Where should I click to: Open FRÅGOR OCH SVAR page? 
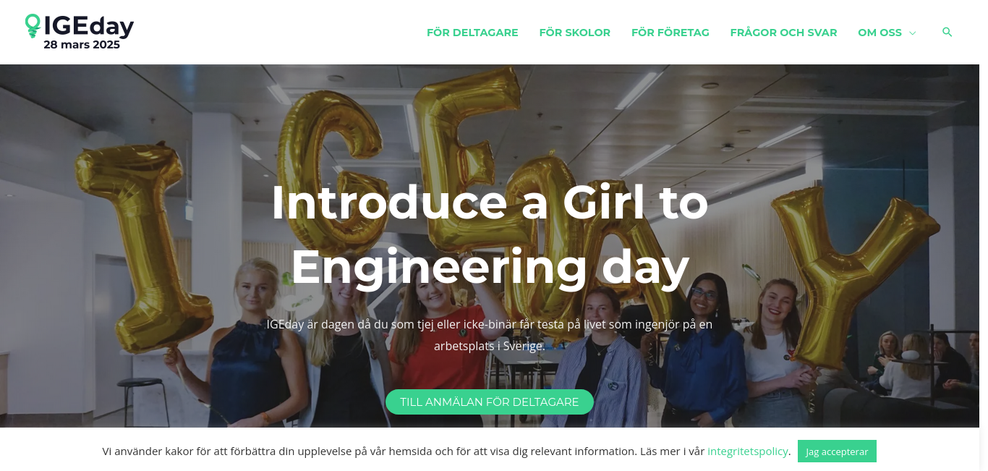pyautogui.click(x=783, y=33)
